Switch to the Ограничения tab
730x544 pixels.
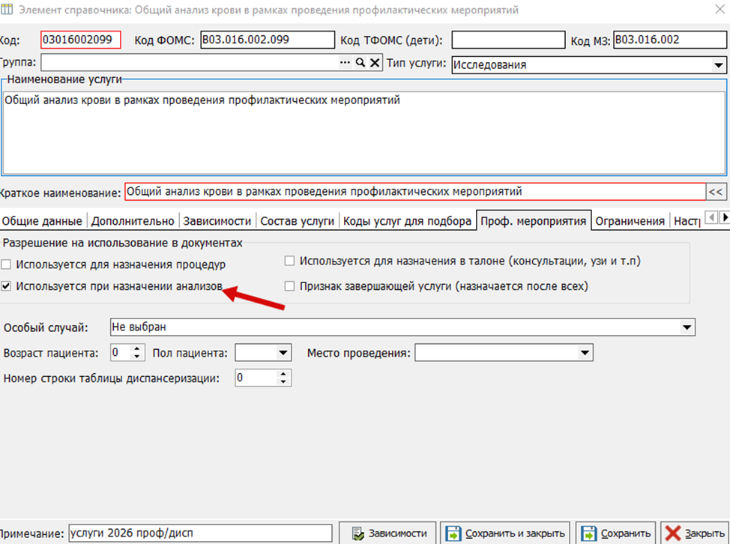pos(630,221)
